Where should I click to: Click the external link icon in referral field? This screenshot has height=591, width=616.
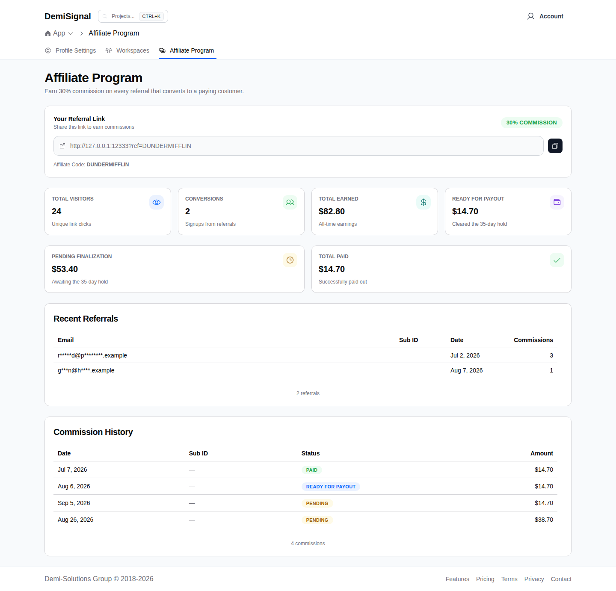point(62,146)
